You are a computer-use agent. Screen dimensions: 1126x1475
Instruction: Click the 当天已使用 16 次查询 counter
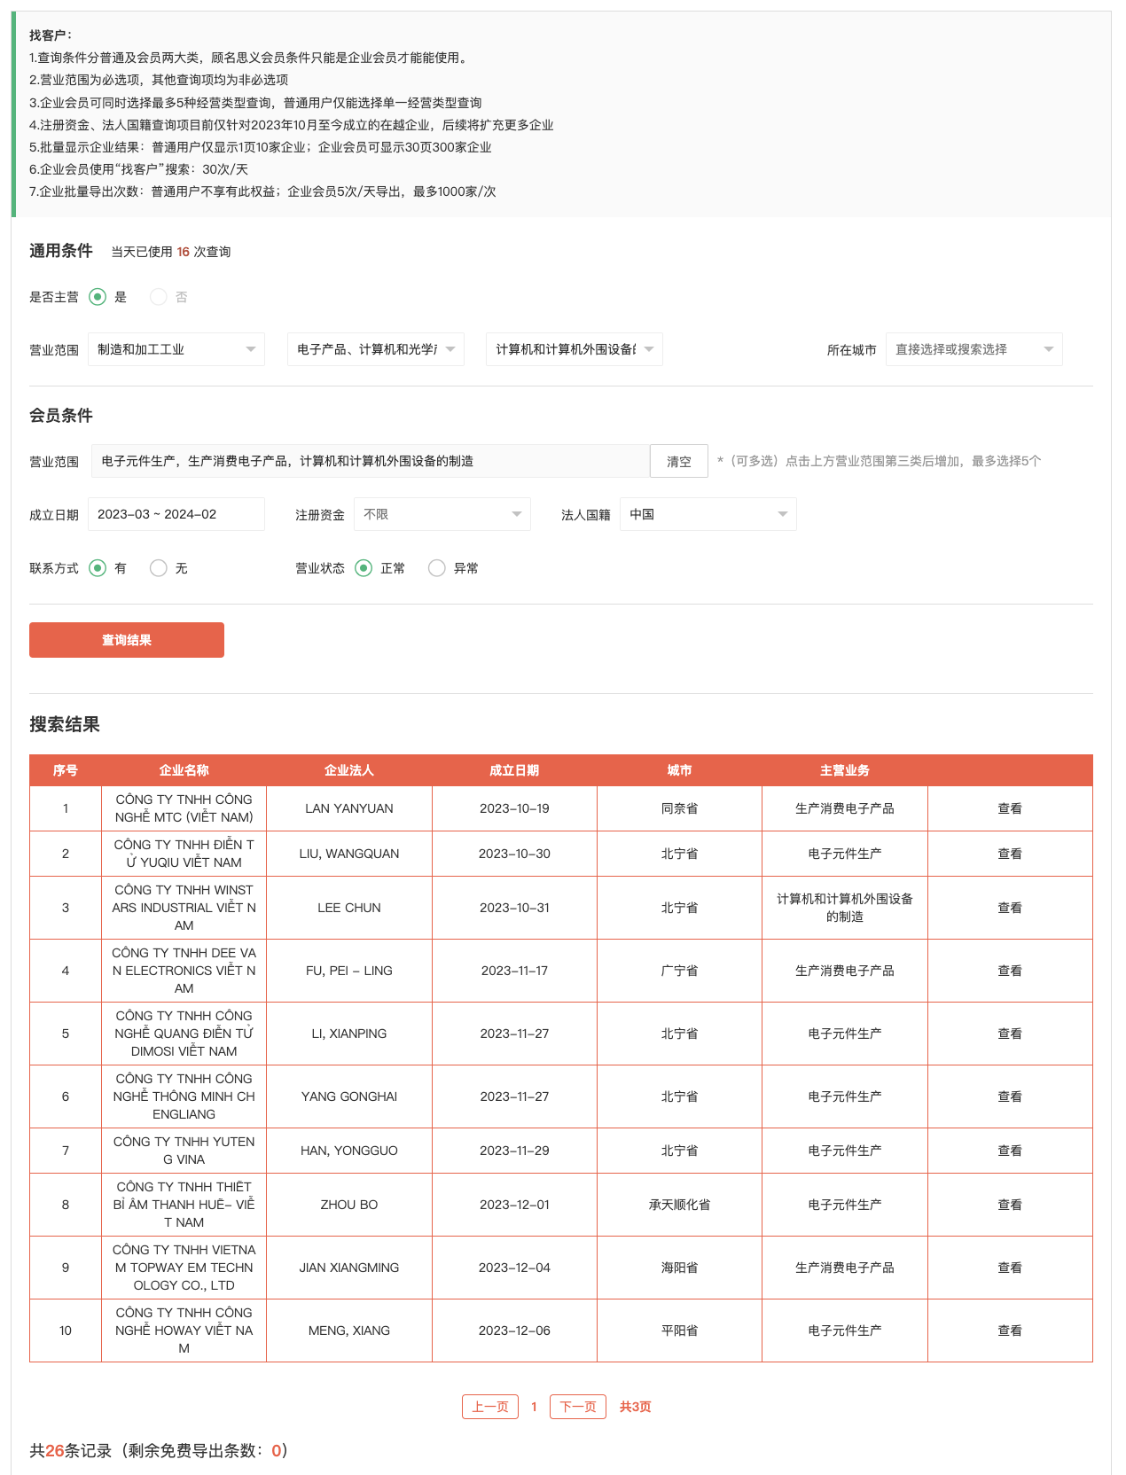(171, 252)
